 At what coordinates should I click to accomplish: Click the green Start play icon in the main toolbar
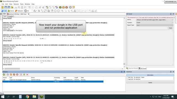click(60, 7)
